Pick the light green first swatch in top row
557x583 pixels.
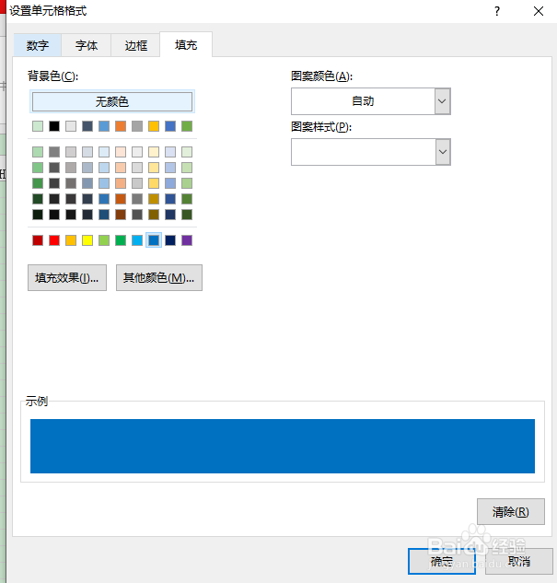[38, 126]
